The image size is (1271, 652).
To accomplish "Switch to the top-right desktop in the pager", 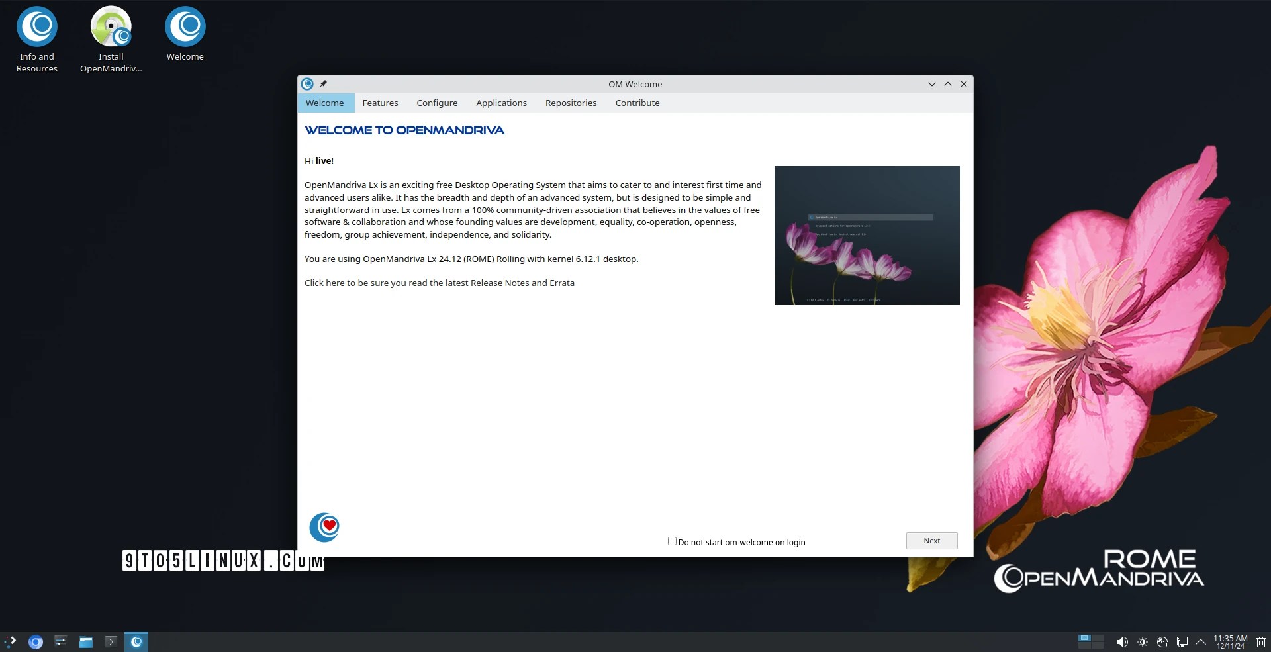I will point(1098,638).
